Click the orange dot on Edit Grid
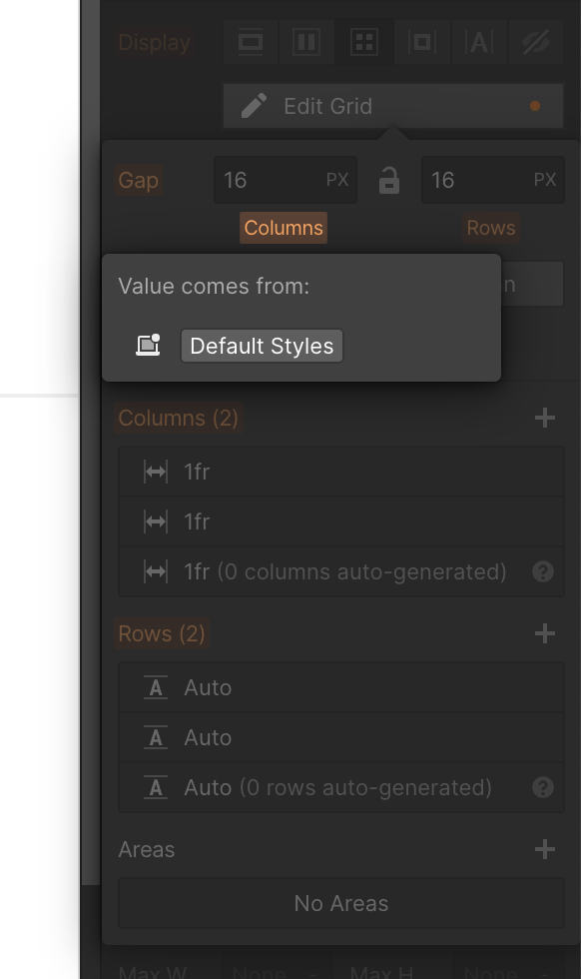Viewport: 581px width, 979px height. click(535, 104)
